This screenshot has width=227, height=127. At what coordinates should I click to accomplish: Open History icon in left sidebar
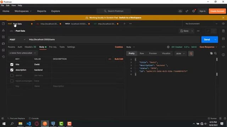(x=3, y=57)
